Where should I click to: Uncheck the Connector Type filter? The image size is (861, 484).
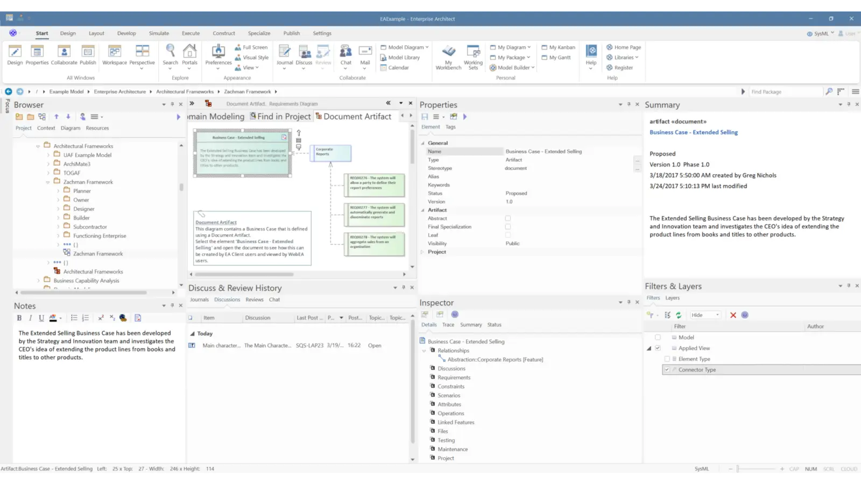pyautogui.click(x=667, y=369)
